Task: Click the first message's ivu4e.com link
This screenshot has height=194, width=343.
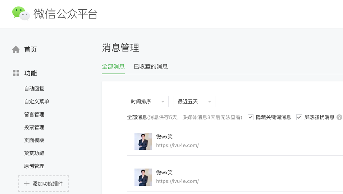Action: point(177,145)
